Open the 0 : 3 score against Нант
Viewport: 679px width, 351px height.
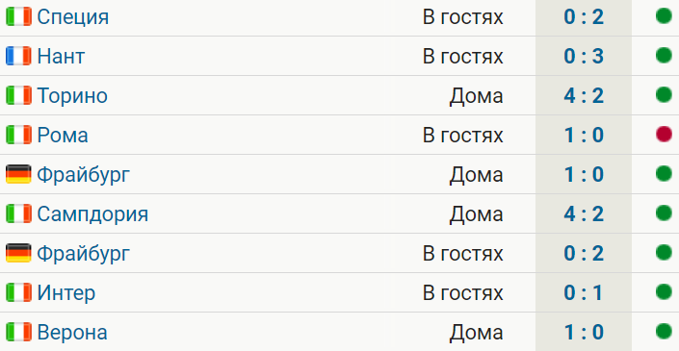[x=584, y=56]
